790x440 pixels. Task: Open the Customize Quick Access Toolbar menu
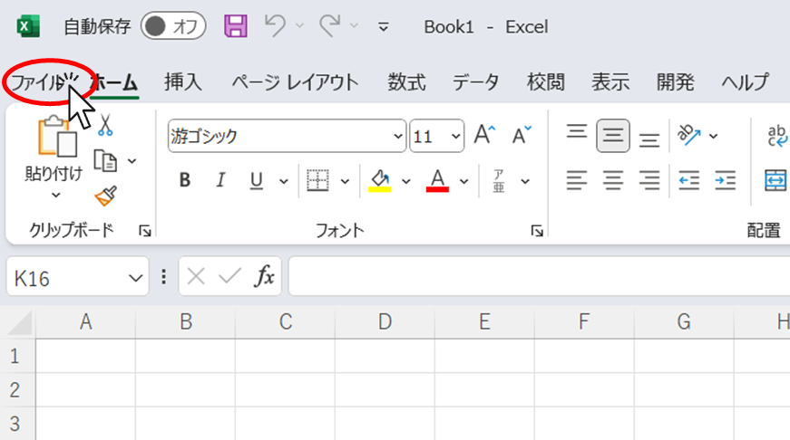(x=384, y=26)
